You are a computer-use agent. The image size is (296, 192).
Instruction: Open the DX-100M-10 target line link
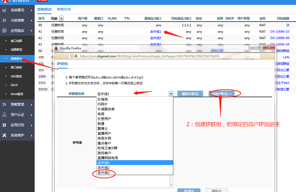coord(280,32)
